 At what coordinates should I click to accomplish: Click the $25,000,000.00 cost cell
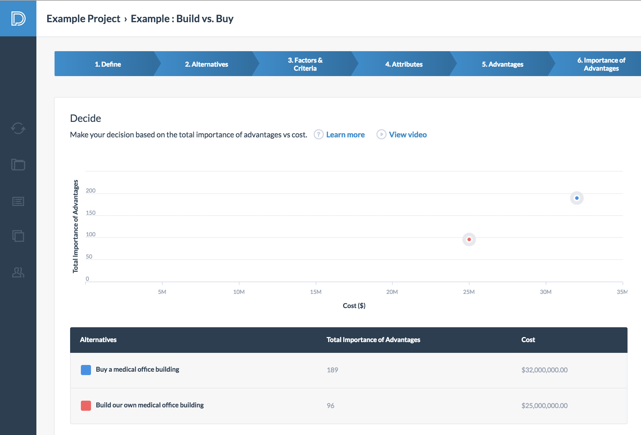[544, 406]
